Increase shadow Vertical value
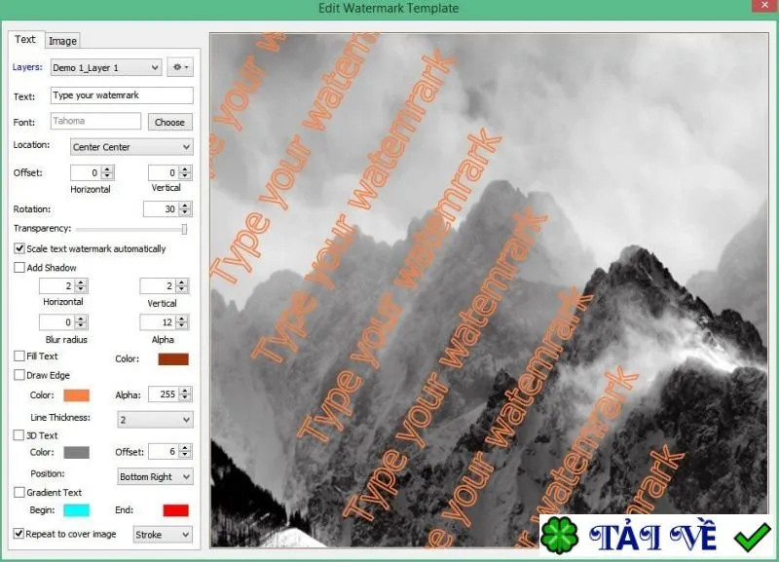779x562 pixels. tap(182, 282)
